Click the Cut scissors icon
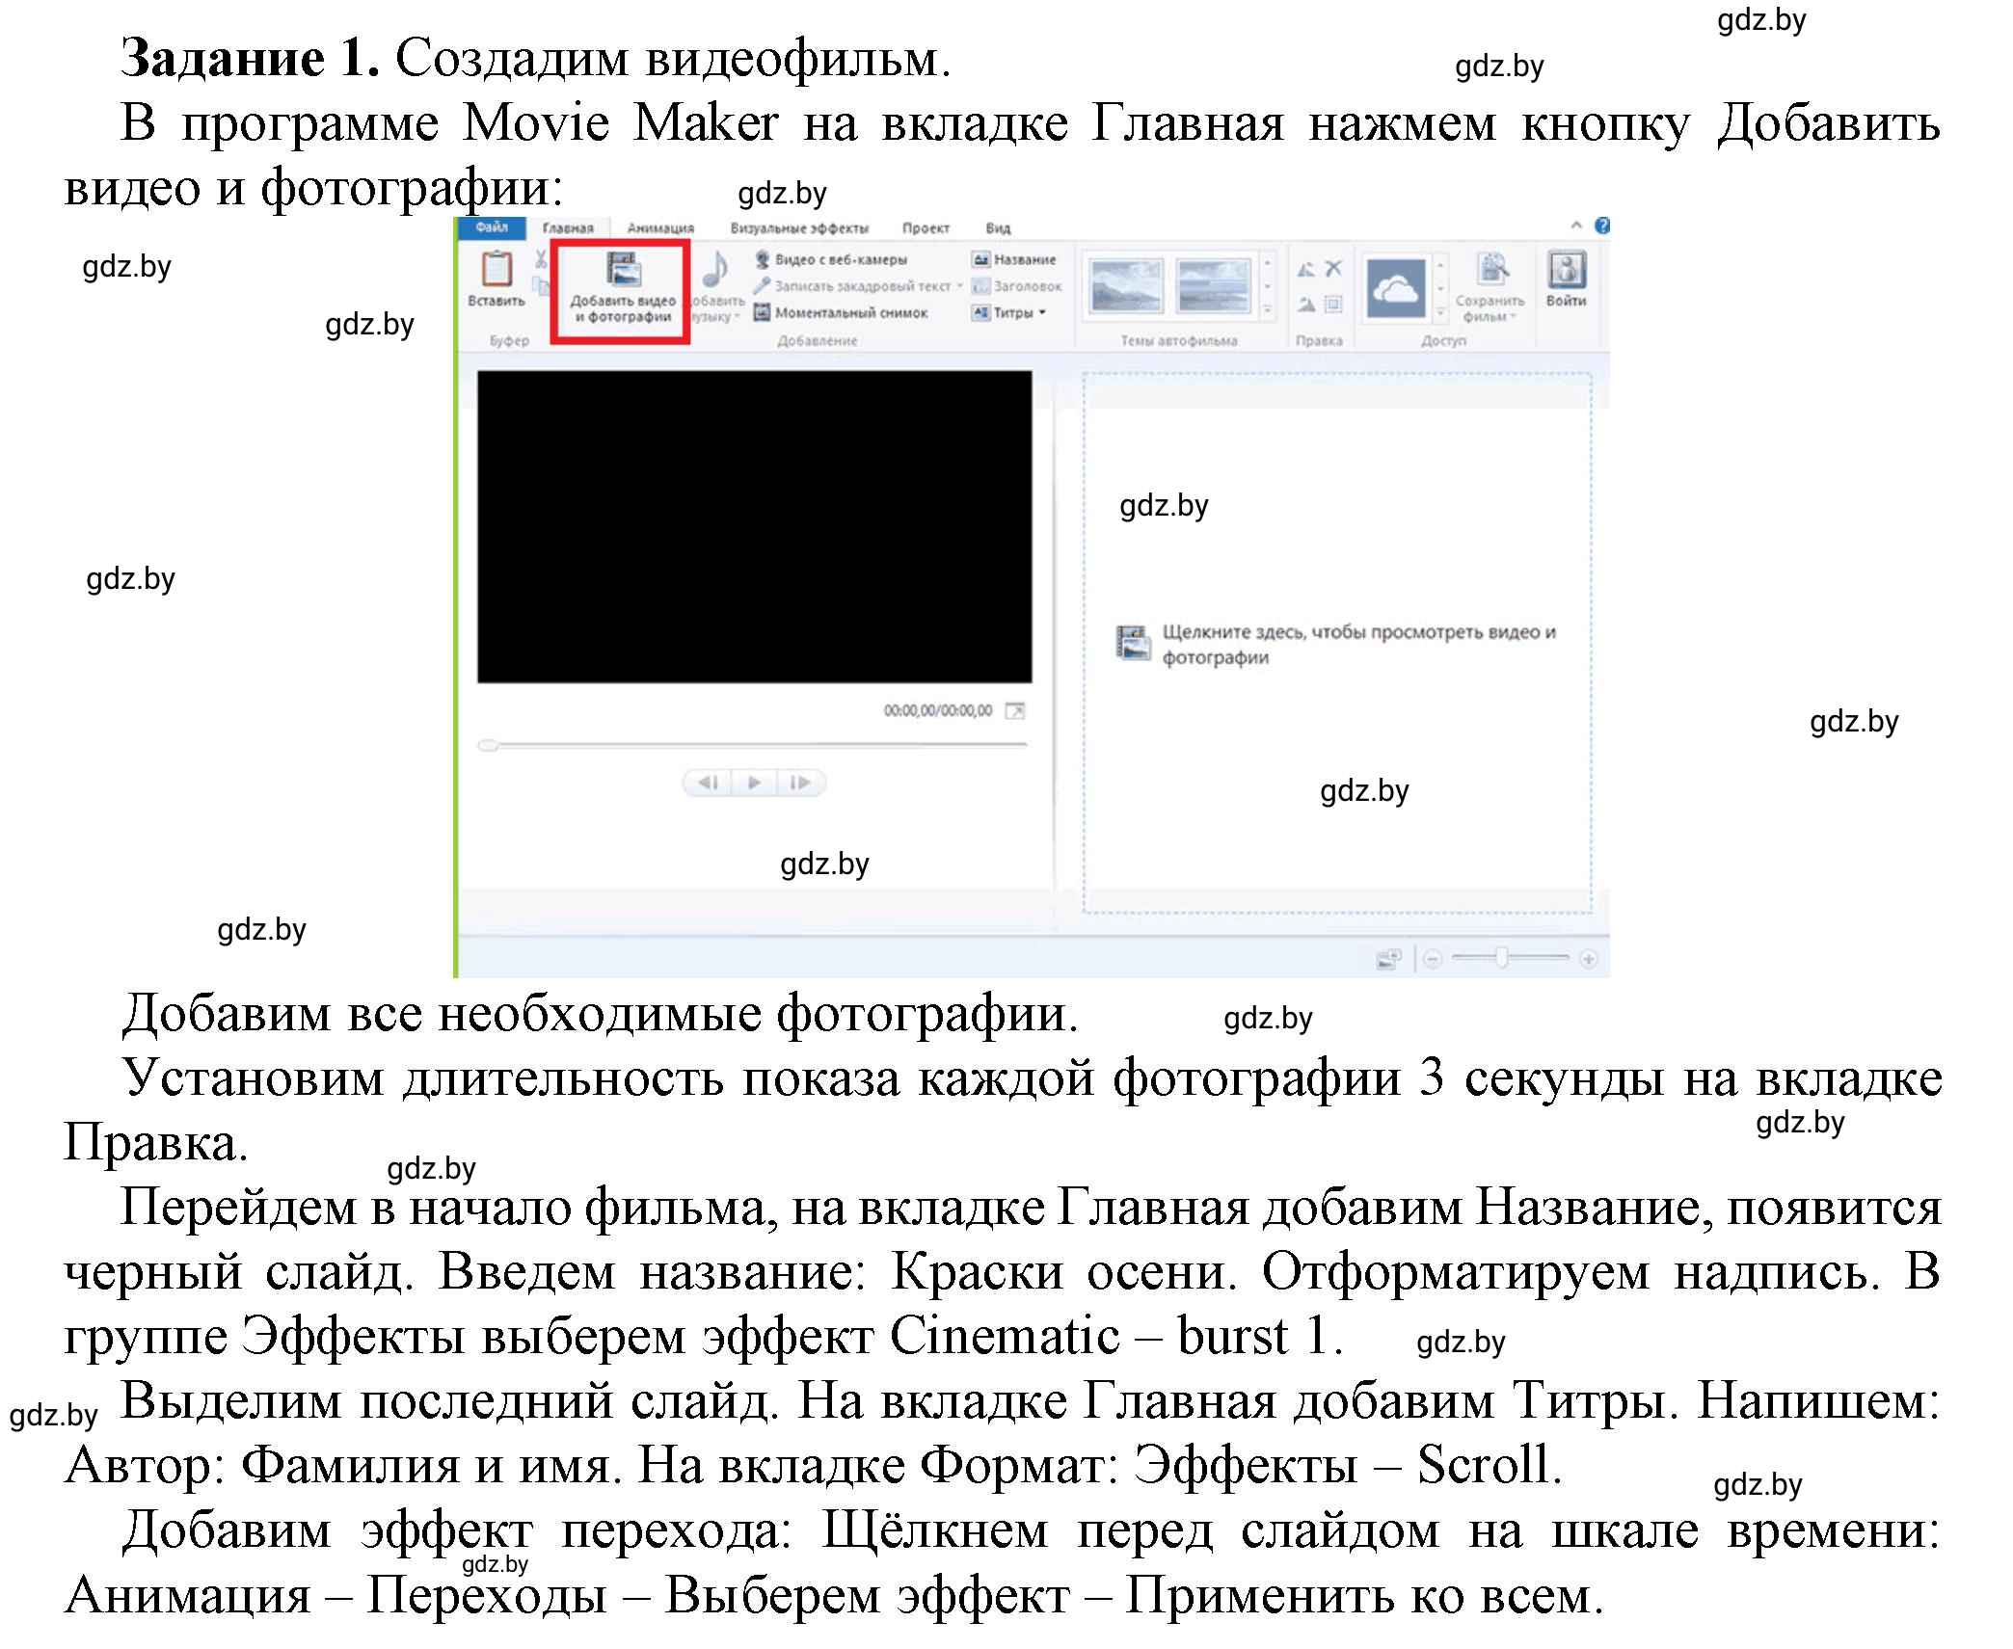 click(x=541, y=259)
